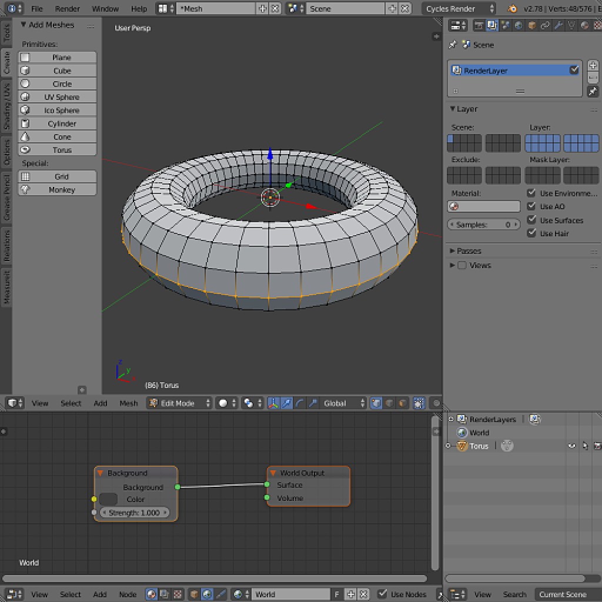The image size is (602, 602).
Task: Toggle limit selection to visible icon
Action: point(419,403)
